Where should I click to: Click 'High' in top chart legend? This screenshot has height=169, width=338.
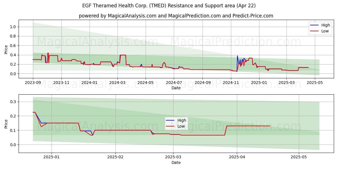point(326,25)
